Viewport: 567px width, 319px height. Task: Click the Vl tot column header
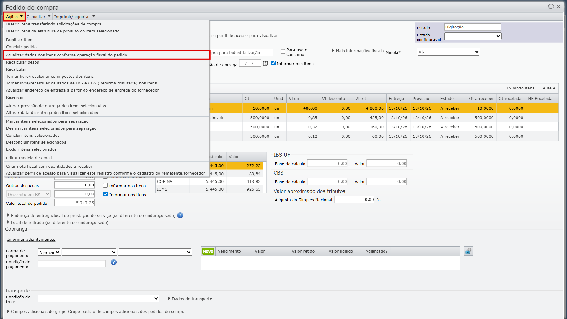point(369,98)
